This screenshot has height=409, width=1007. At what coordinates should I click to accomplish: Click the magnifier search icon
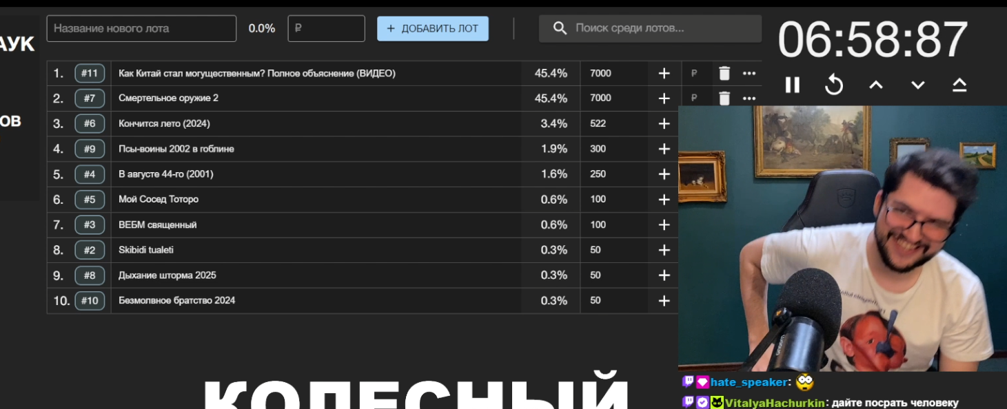[x=560, y=28]
